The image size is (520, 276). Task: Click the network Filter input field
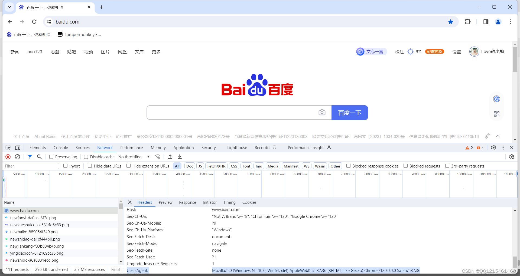click(x=31, y=166)
